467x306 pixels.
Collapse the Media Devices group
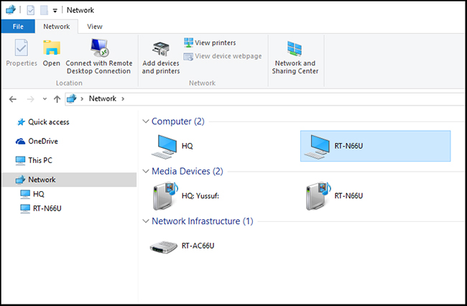pos(146,172)
